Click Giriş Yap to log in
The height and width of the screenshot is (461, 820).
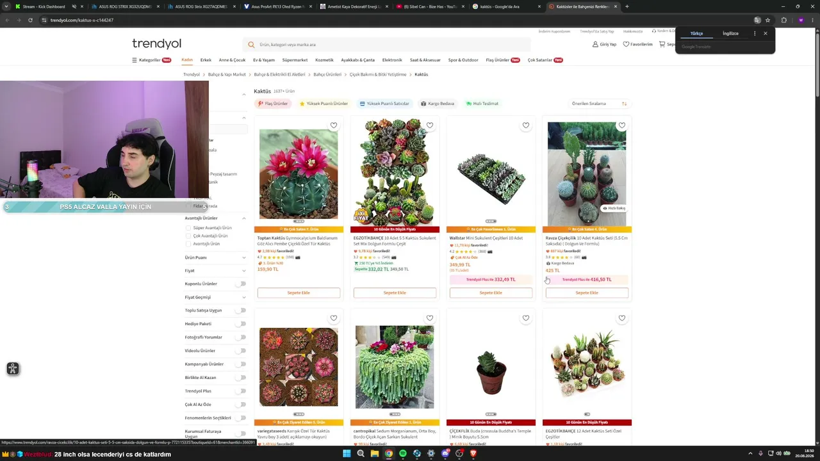tap(604, 44)
